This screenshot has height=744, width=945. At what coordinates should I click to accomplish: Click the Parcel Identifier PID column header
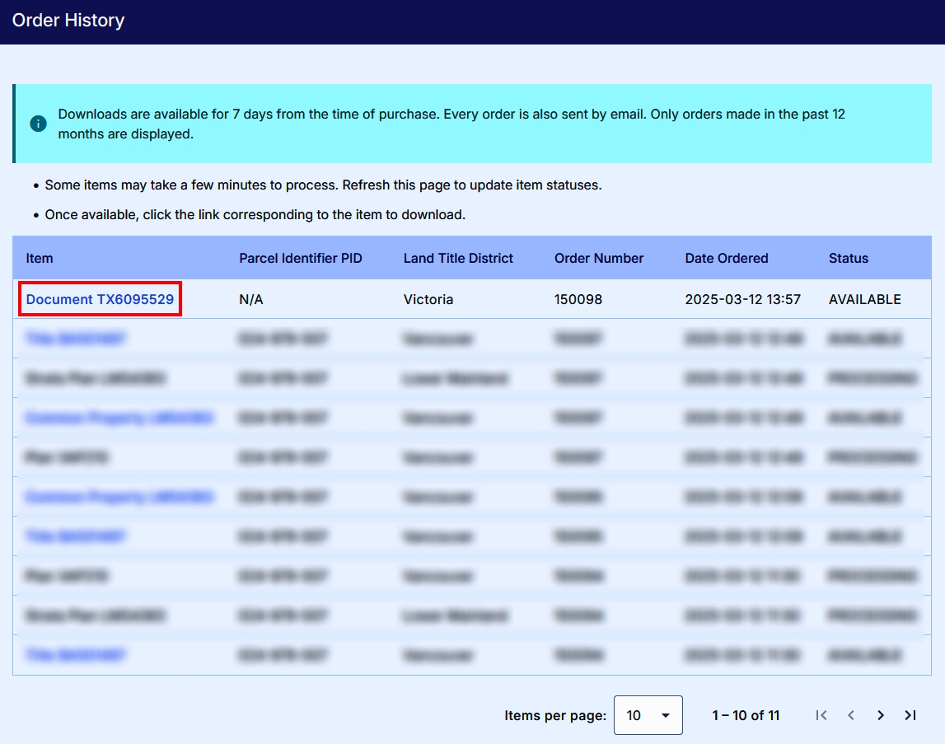[x=301, y=258]
